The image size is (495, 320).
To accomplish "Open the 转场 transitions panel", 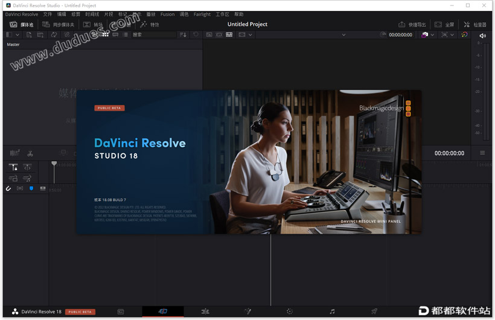I will tap(93, 25).
